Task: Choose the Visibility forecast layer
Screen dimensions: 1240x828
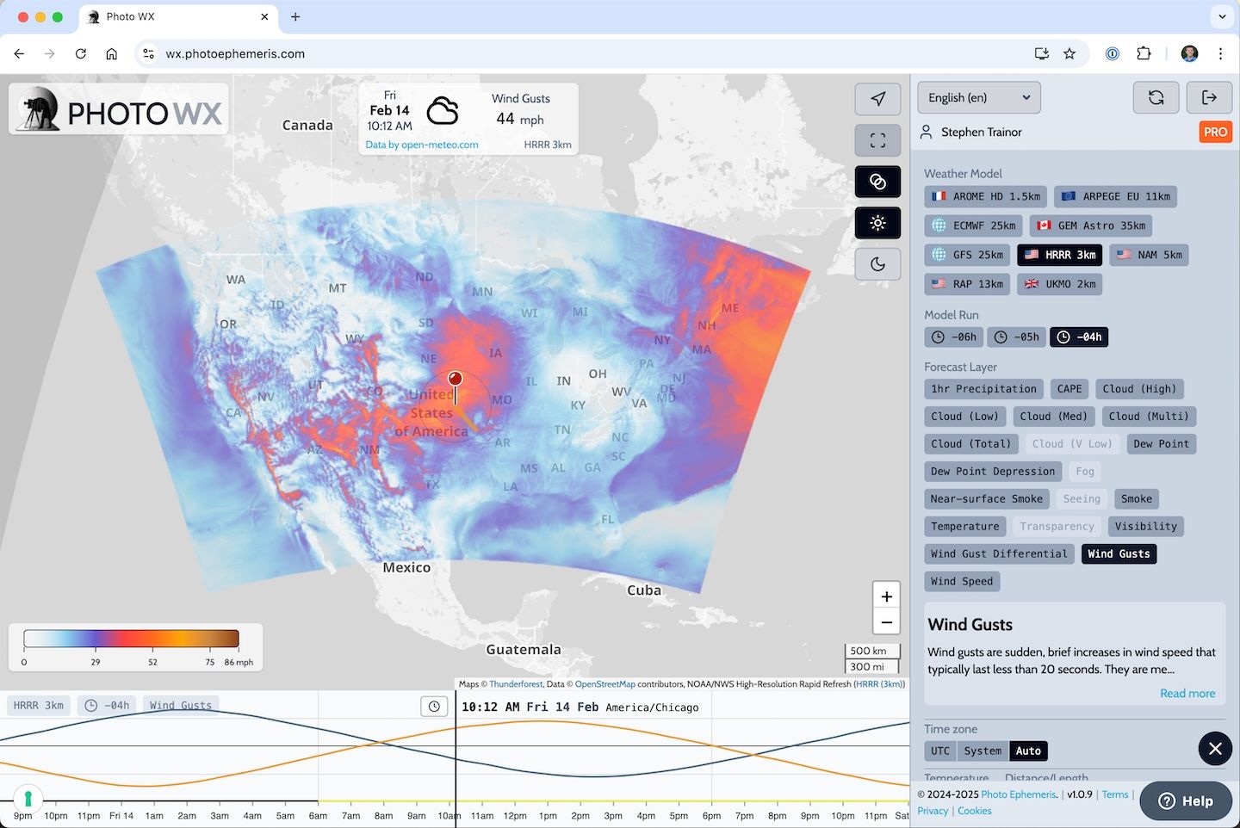Action: tap(1145, 527)
